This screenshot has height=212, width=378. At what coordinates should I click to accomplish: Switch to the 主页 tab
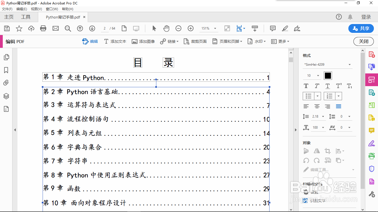coord(9,17)
